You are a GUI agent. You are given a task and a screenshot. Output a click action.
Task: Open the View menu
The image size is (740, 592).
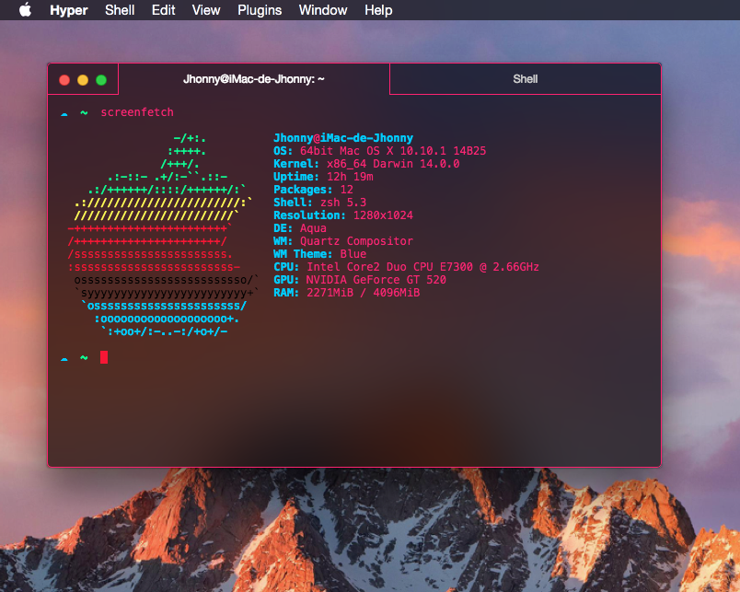point(206,10)
